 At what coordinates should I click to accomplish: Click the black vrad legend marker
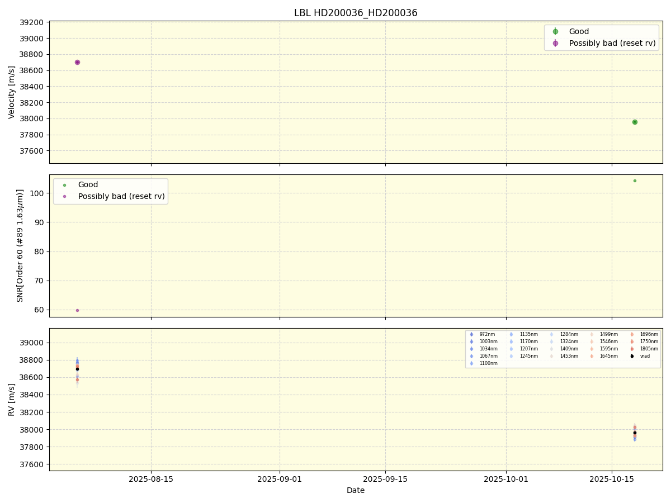click(632, 356)
